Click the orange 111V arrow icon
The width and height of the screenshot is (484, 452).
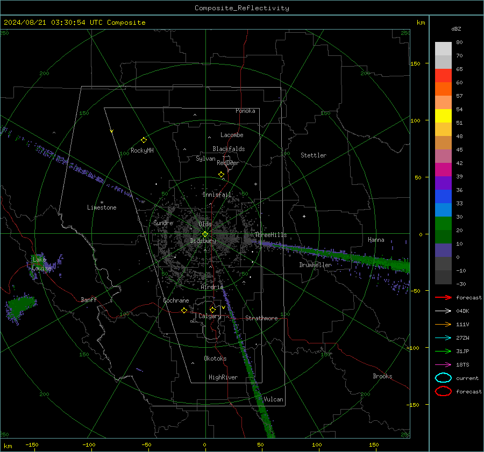click(x=443, y=324)
